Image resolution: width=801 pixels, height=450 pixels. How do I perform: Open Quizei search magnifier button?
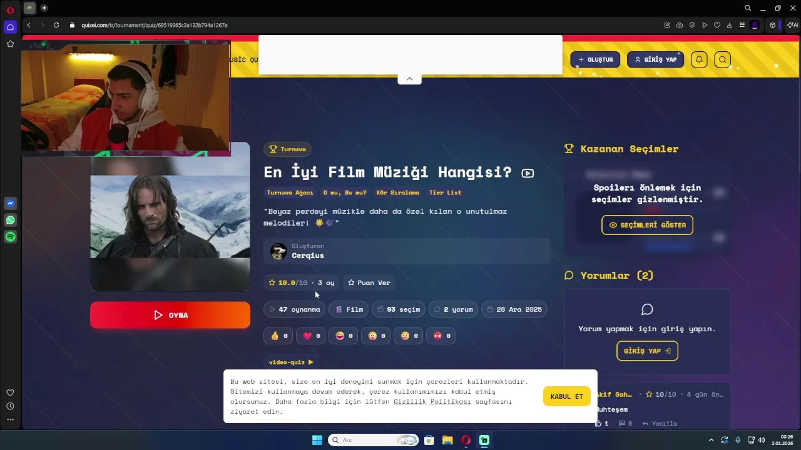click(723, 59)
